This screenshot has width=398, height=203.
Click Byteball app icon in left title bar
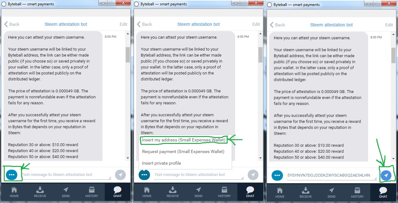[4, 4]
